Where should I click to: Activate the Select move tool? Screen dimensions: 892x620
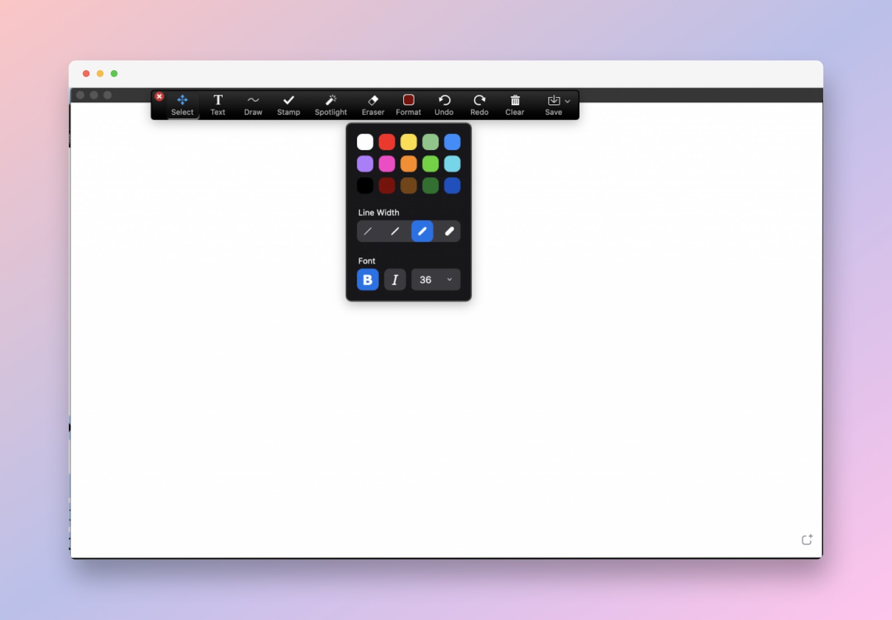(182, 105)
